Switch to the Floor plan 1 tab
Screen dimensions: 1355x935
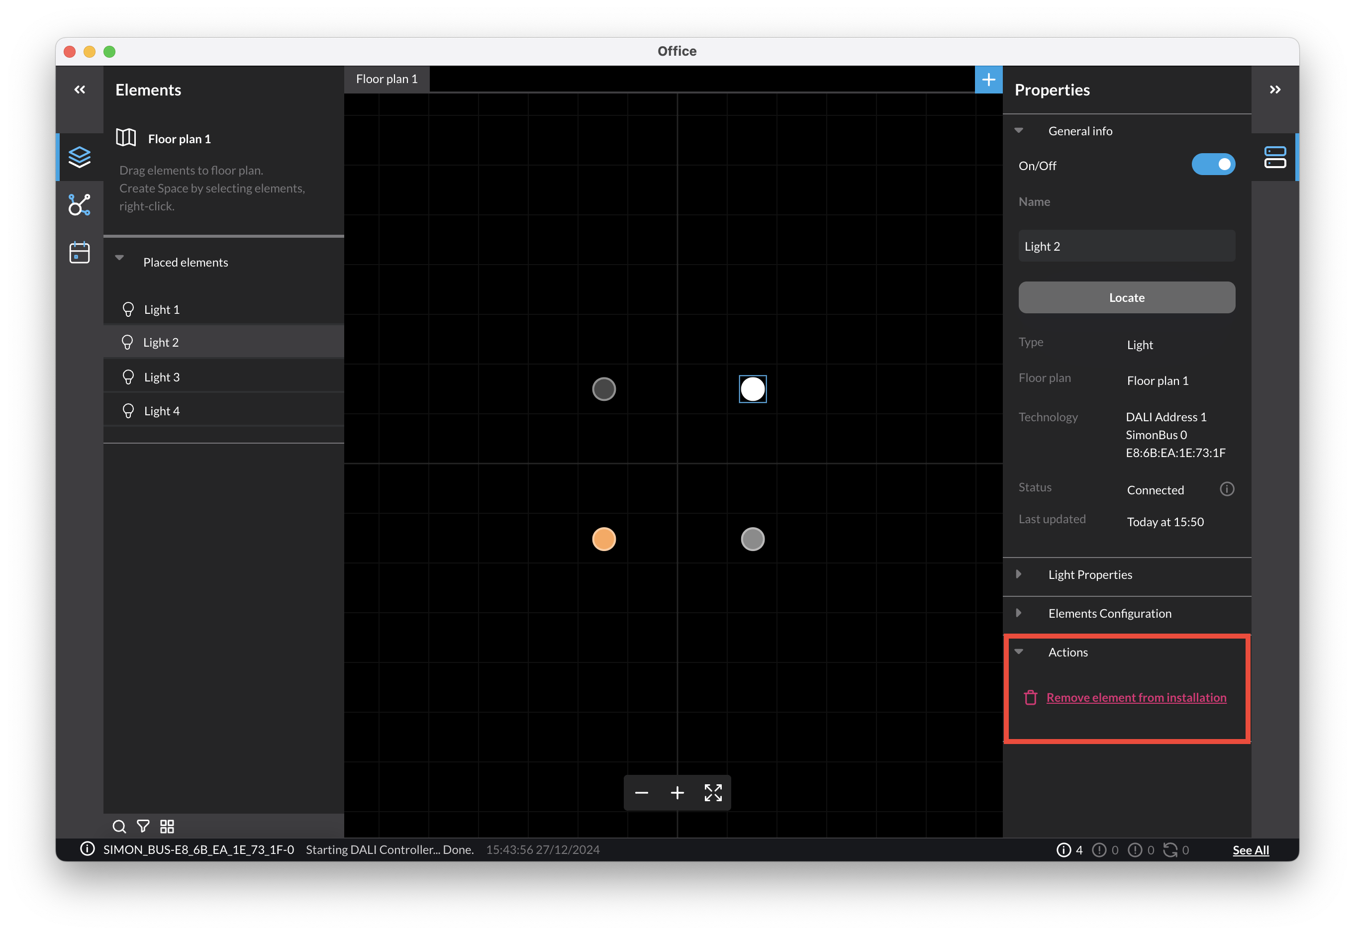click(x=387, y=79)
